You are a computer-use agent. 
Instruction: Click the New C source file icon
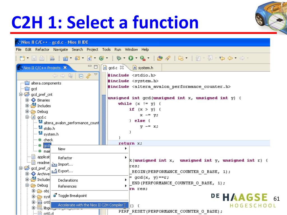90,58
